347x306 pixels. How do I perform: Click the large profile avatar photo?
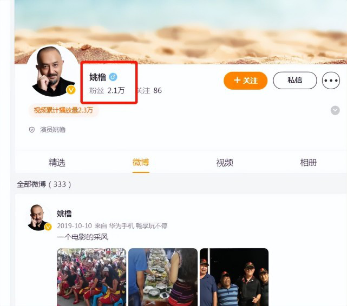click(53, 71)
